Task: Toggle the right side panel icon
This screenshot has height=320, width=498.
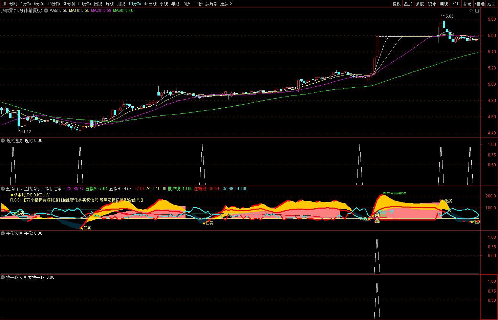Action: click(x=477, y=10)
